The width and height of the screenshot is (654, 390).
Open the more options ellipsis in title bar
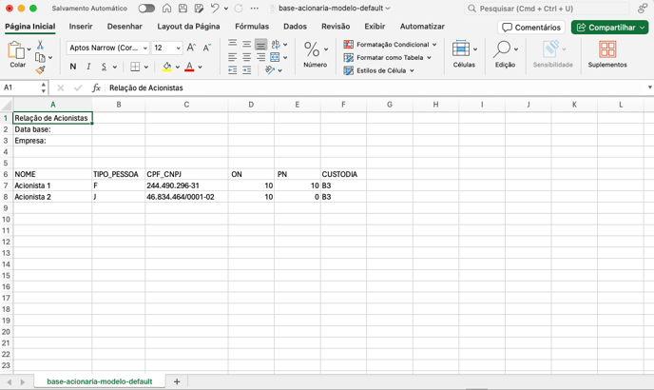coord(255,9)
